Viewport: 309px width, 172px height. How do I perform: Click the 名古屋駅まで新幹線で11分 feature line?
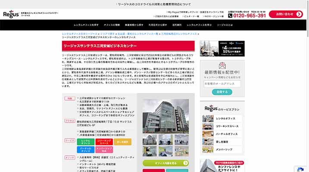(x=94, y=101)
